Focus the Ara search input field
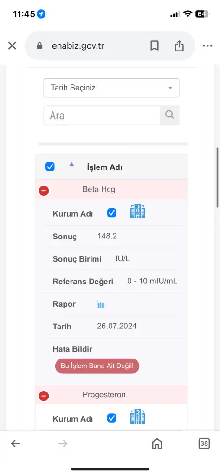220x475 pixels. tap(102, 115)
